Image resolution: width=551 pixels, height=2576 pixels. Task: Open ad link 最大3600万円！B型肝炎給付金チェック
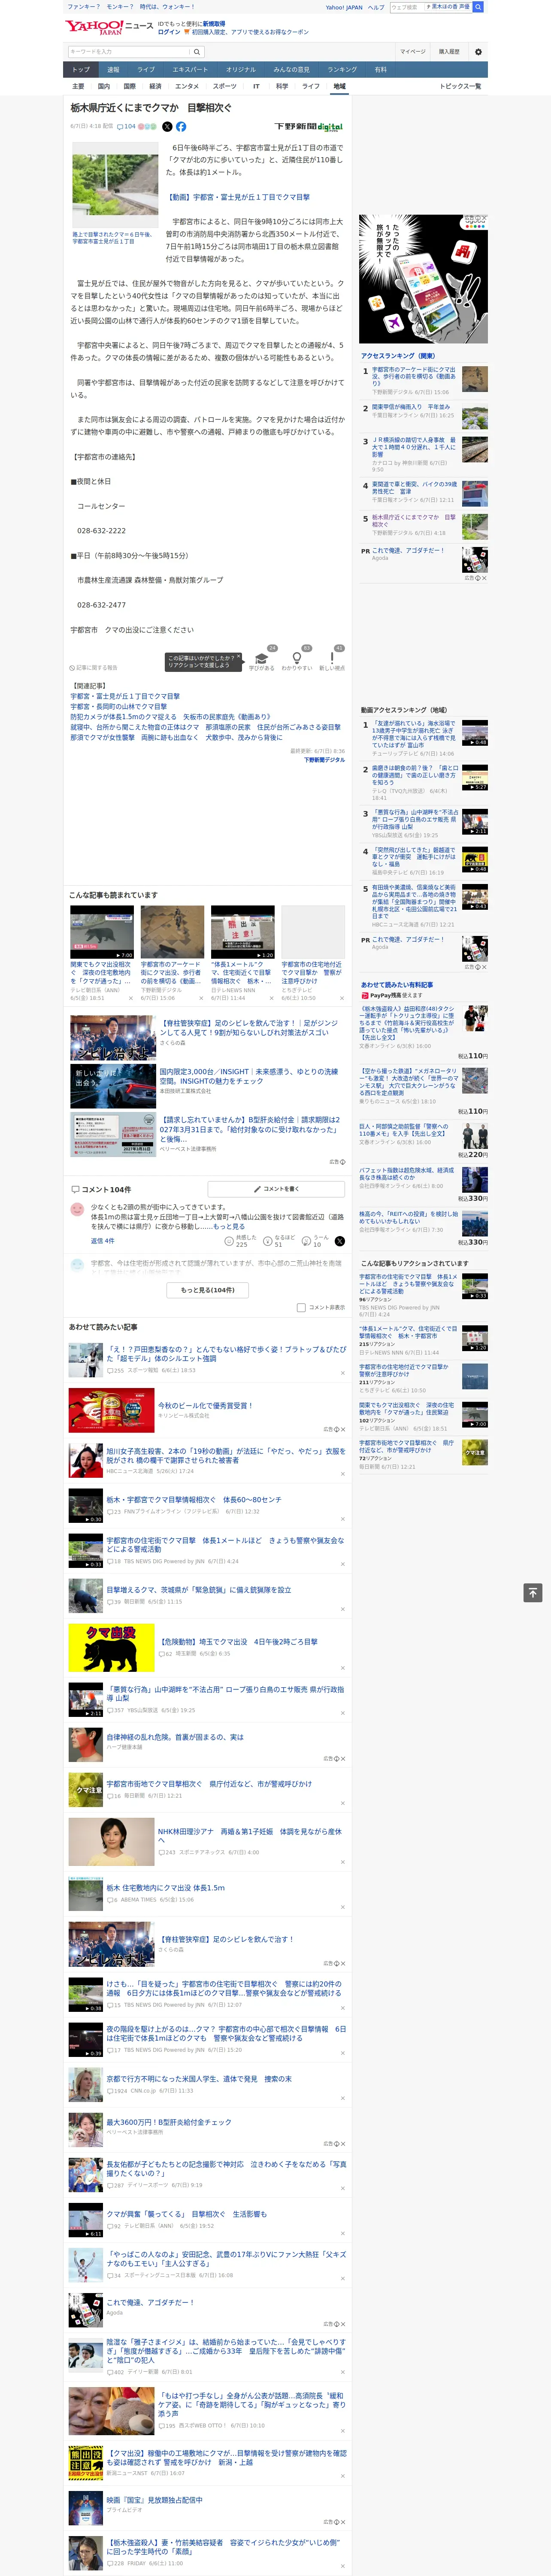(x=169, y=2122)
